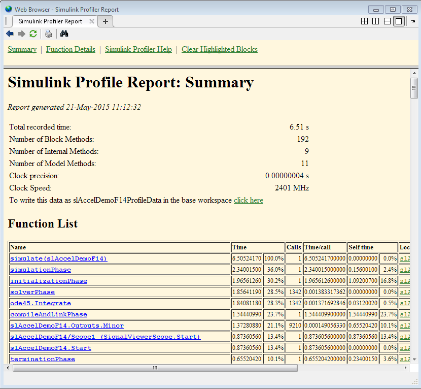Open the ode45.Integrate function entry

(41, 303)
